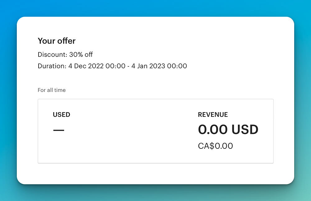This screenshot has height=201, width=311.
Task: Select the "0.00 USD" revenue amount
Action: pyautogui.click(x=228, y=130)
